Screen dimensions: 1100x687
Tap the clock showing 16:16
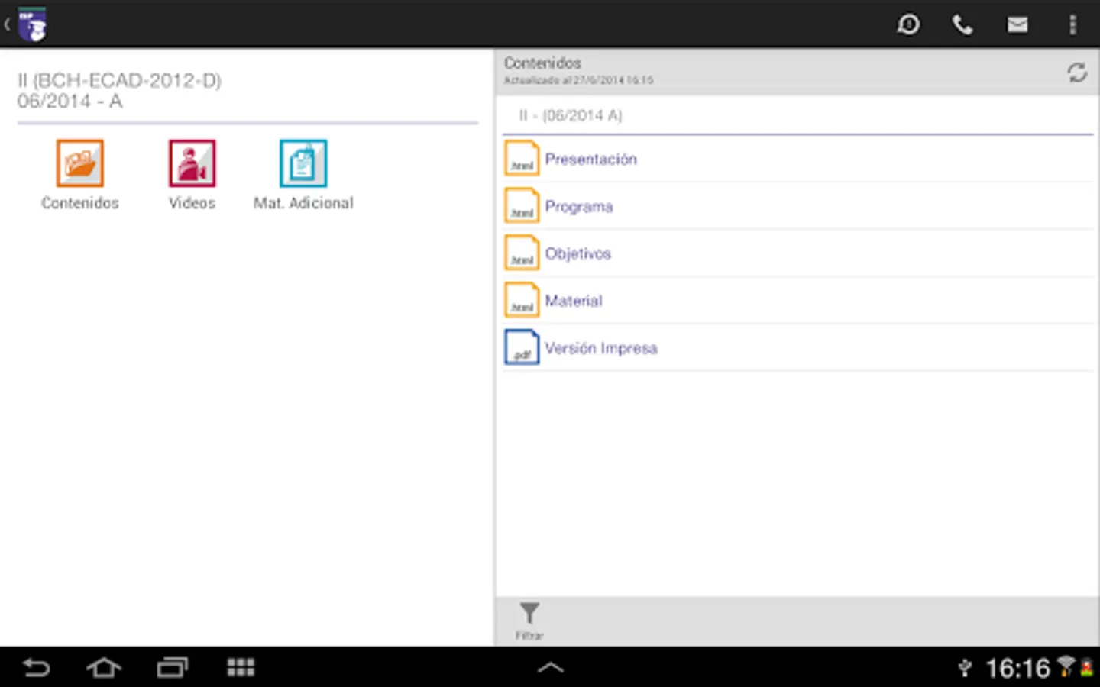(1017, 669)
